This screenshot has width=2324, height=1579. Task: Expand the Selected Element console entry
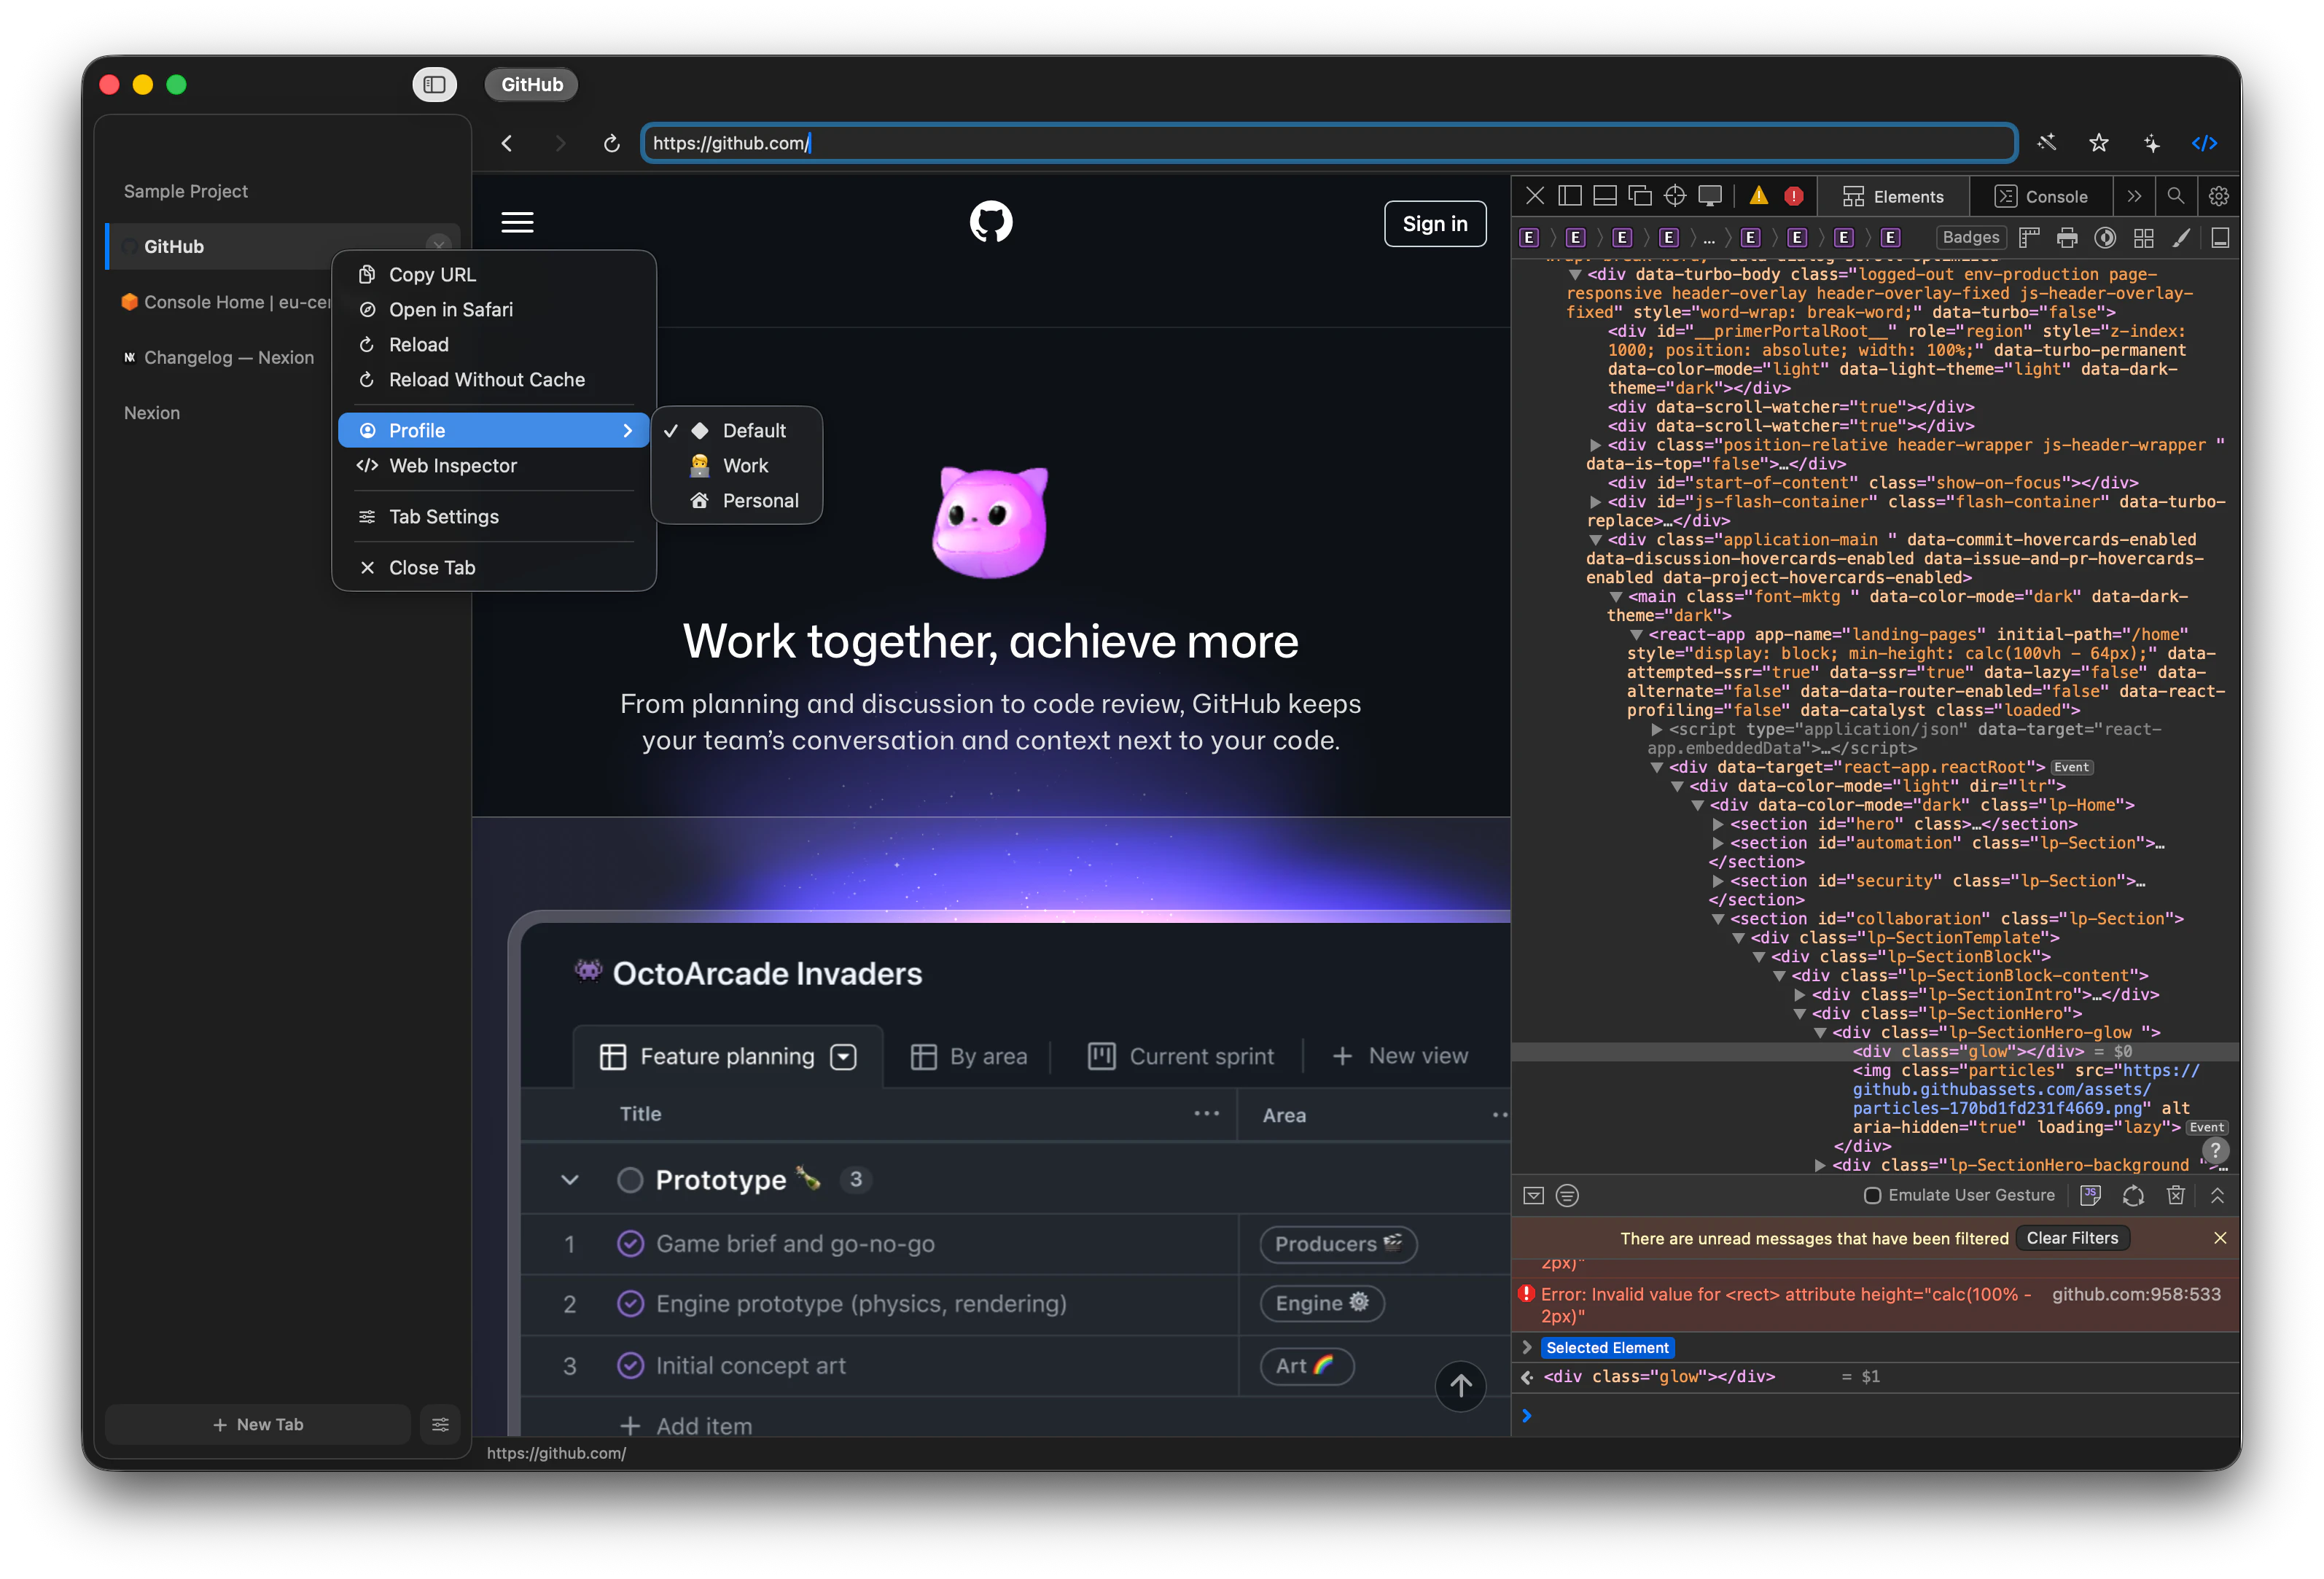point(1527,1347)
